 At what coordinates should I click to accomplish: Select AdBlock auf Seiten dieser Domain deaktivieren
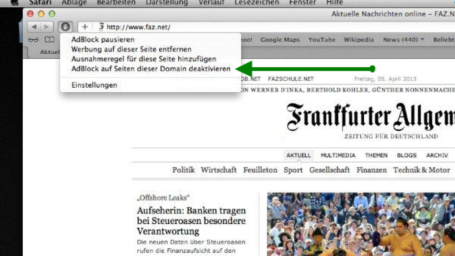point(150,69)
